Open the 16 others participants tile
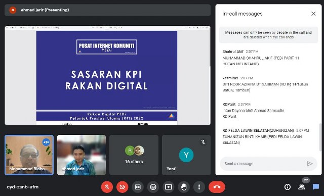 [134, 155]
